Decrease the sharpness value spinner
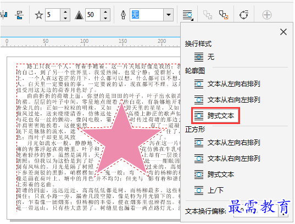The width and height of the screenshot is (295, 224). click(x=105, y=18)
